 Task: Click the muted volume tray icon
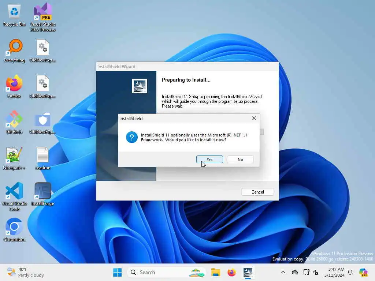pos(316,272)
